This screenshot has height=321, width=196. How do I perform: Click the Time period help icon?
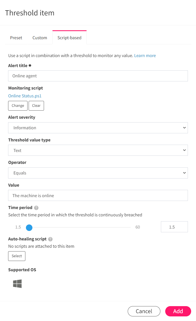tap(36, 208)
